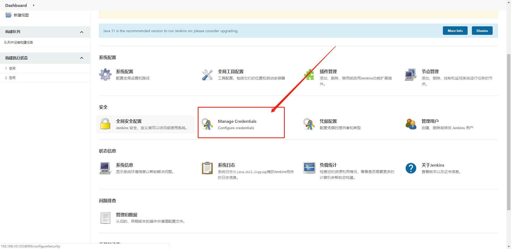Open the 凭据配置 link

[328, 121]
